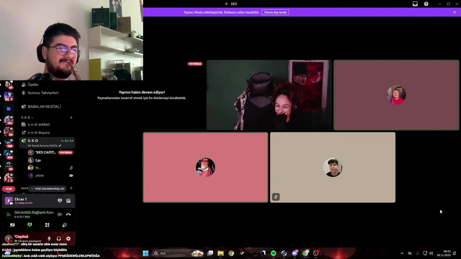Select the S-X-D voice channel
Viewport: 461px width, 259px height.
(x=47, y=142)
